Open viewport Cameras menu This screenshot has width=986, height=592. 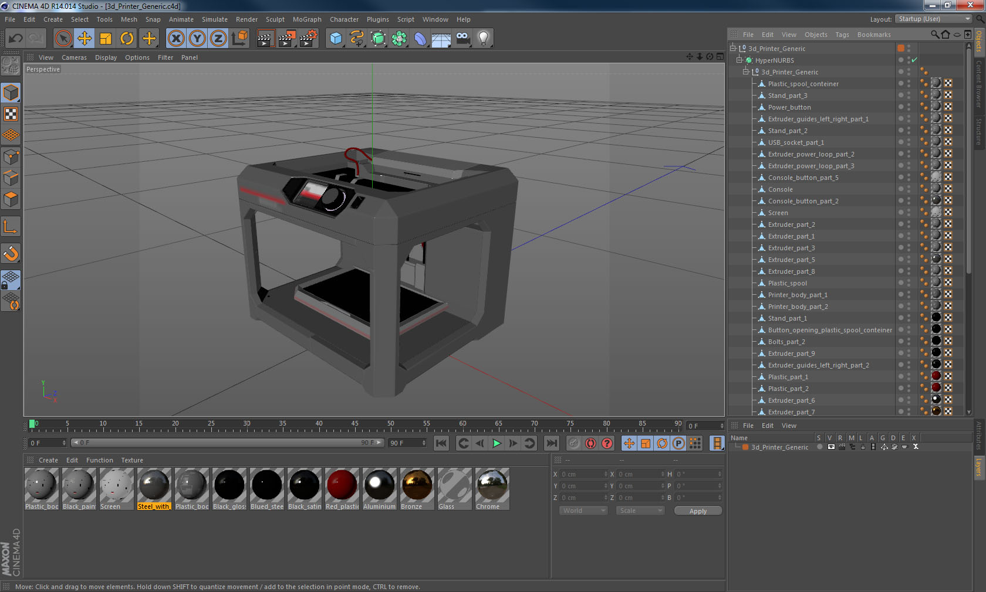[74, 57]
